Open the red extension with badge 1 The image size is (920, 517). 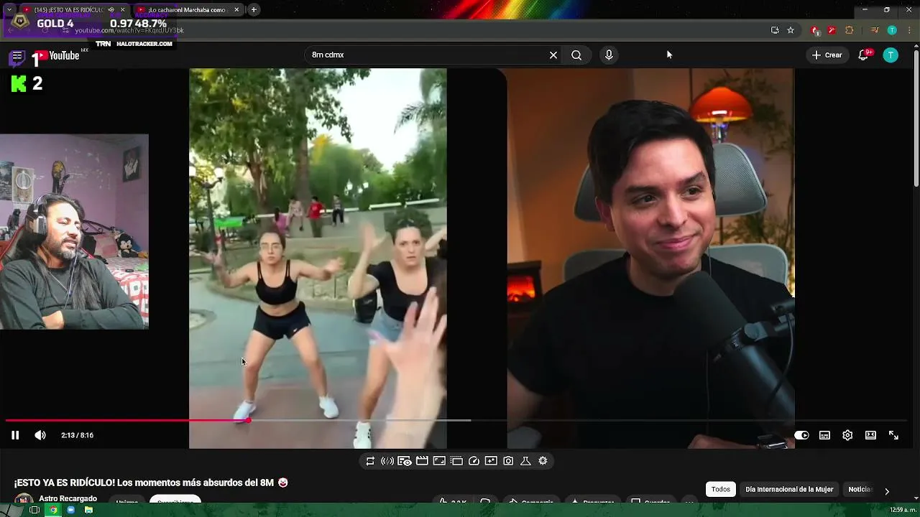point(815,30)
